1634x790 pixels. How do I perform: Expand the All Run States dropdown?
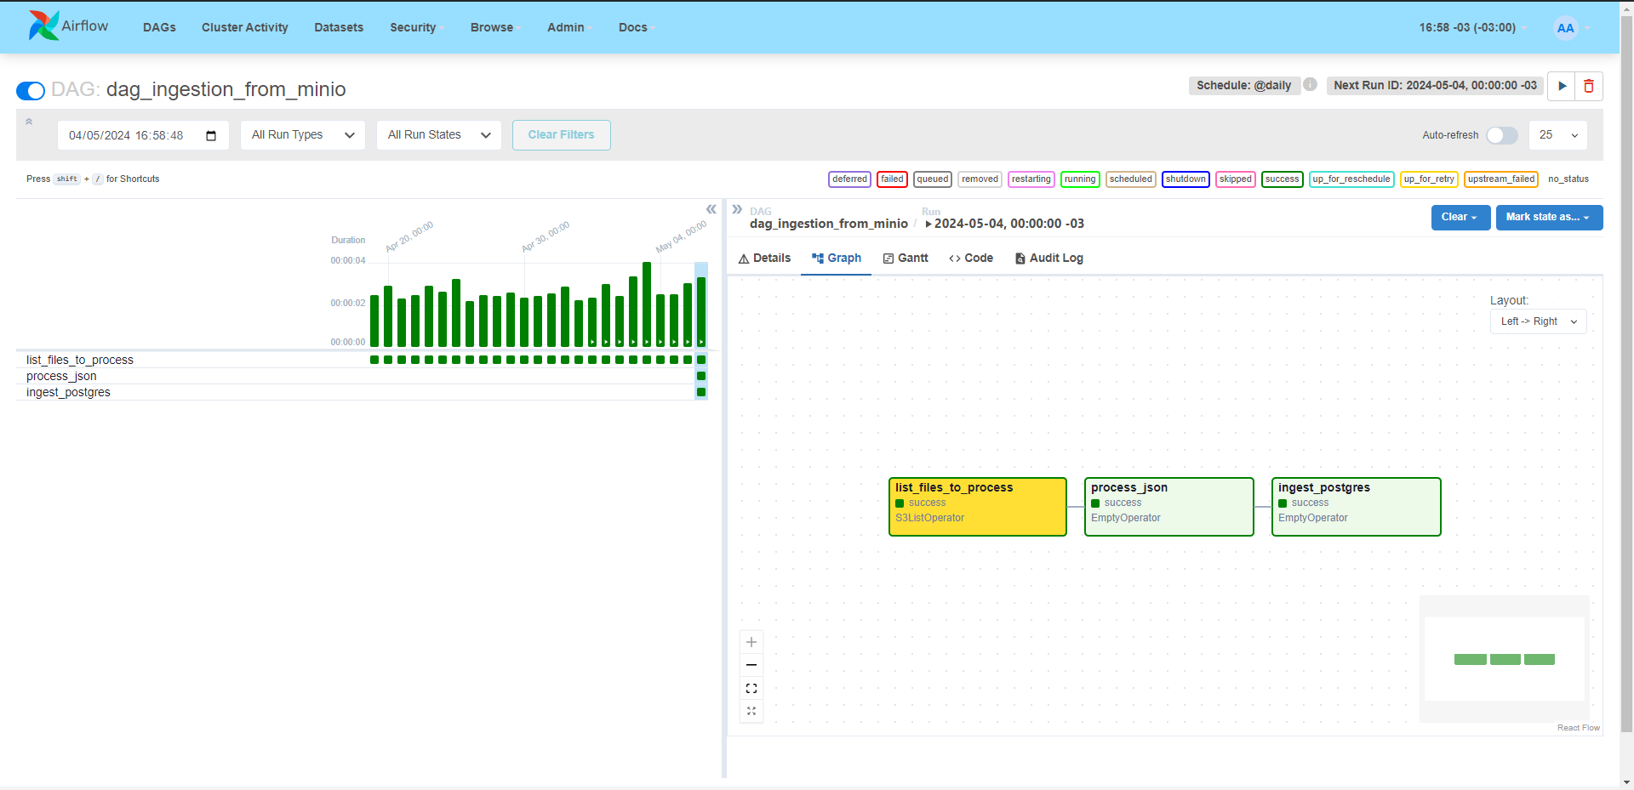438,135
